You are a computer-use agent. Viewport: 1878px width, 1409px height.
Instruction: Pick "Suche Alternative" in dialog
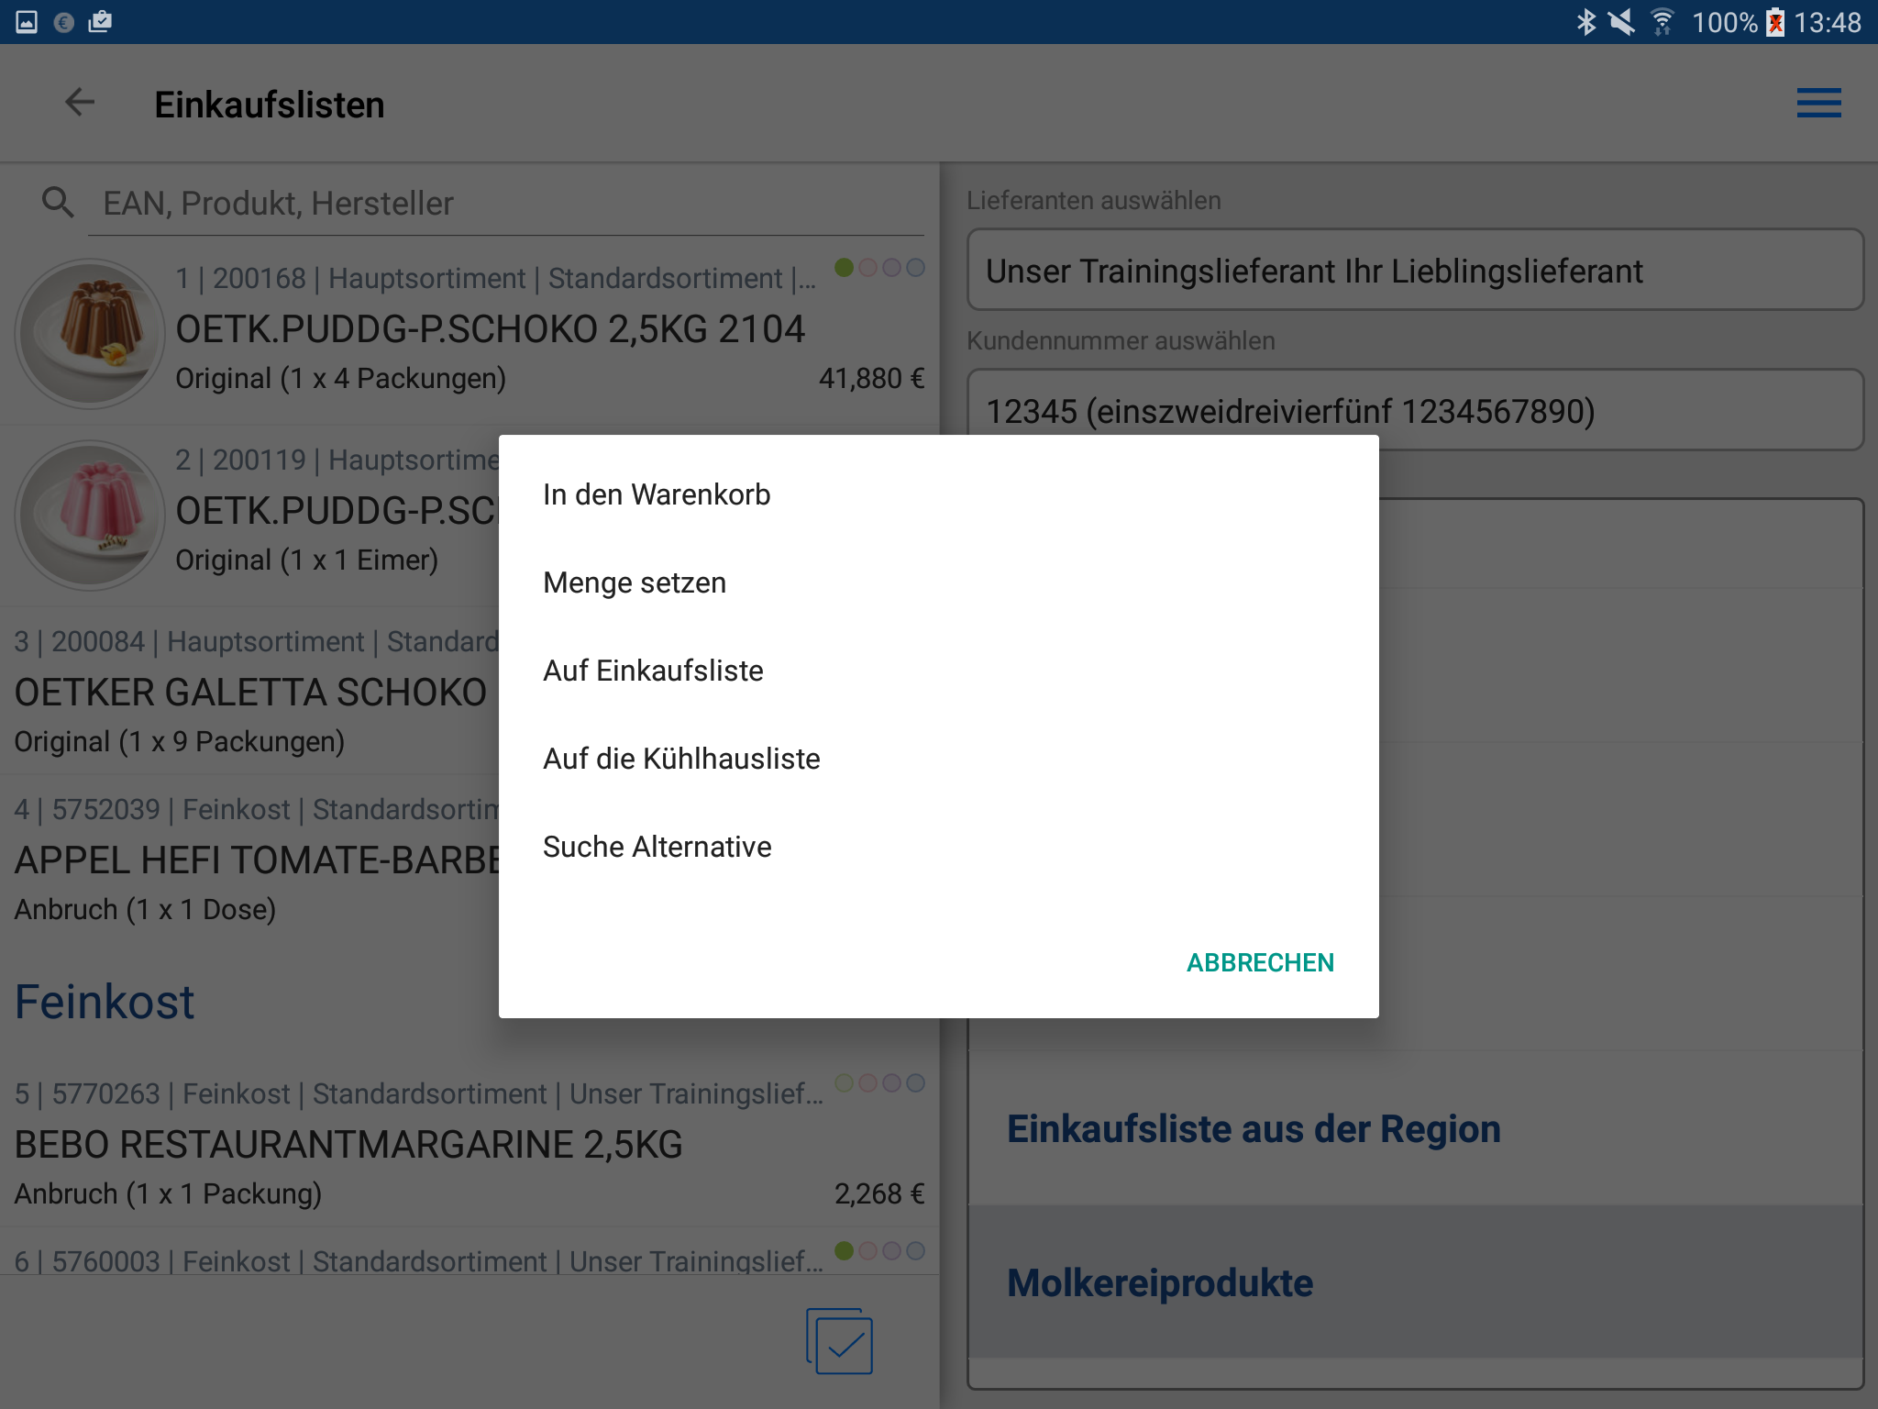[657, 847]
